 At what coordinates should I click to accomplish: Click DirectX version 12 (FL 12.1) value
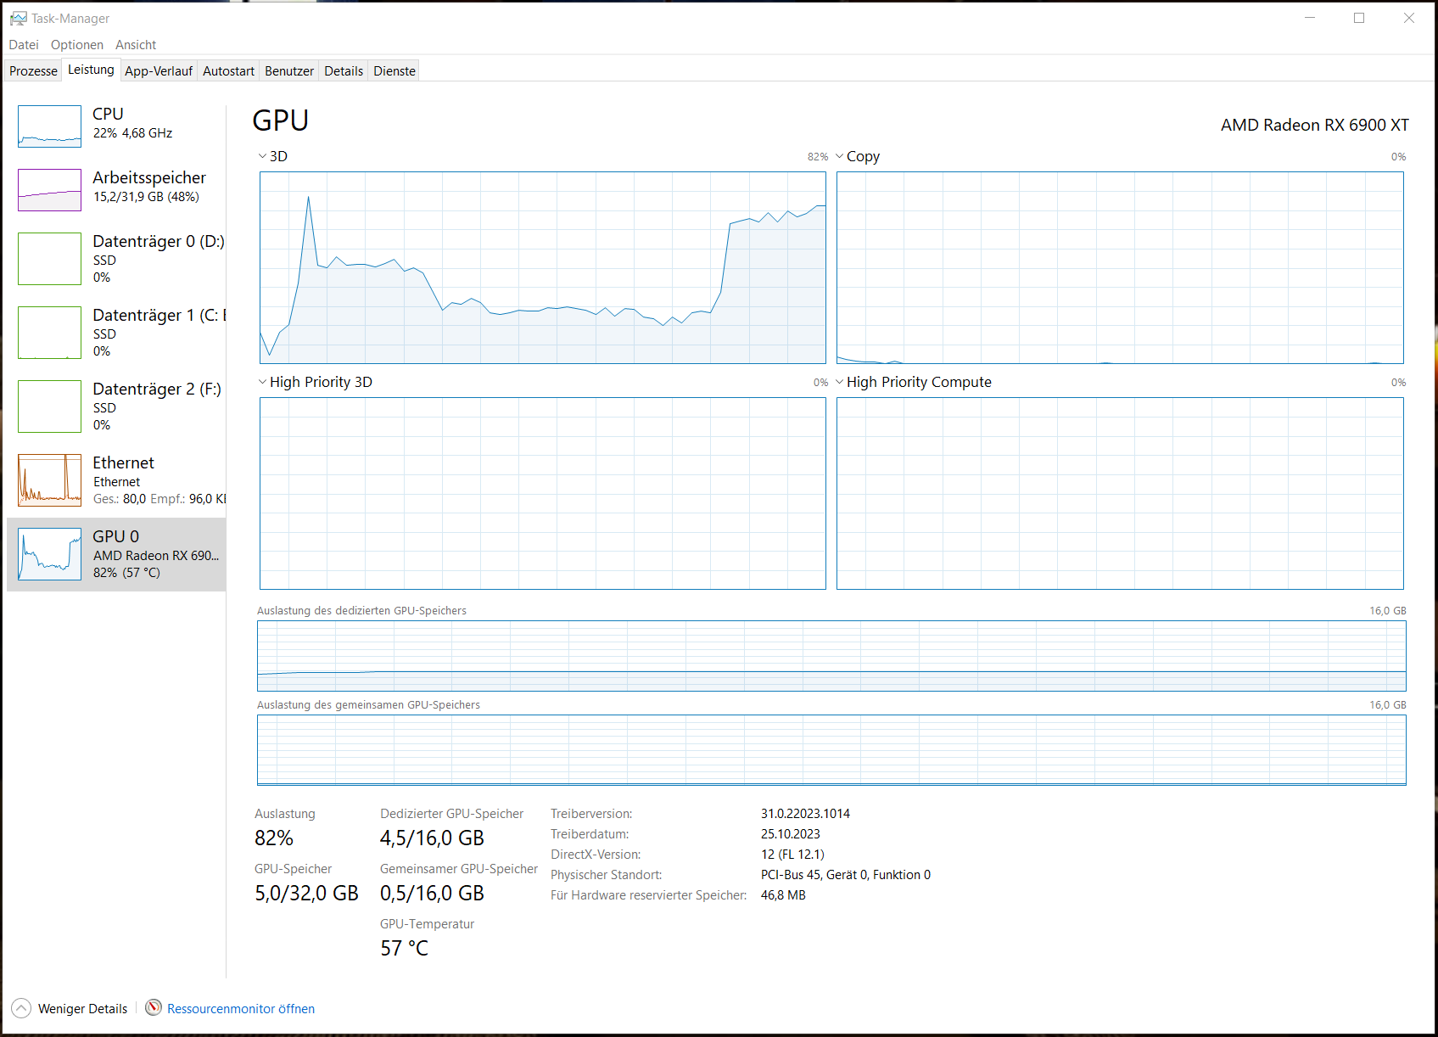coord(792,855)
